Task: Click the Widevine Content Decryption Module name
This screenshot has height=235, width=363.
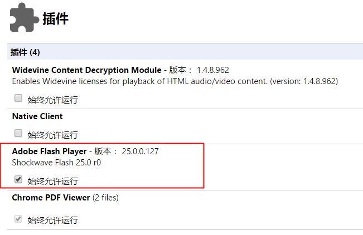Action: click(86, 70)
